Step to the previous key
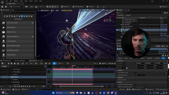Viewport: 169px width, 95px height. tap(17, 86)
